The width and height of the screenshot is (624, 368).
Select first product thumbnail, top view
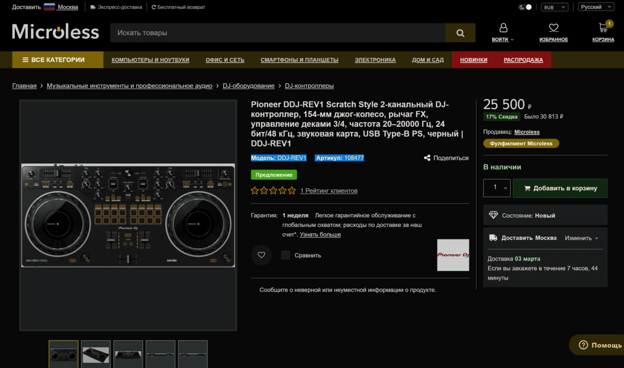click(64, 354)
